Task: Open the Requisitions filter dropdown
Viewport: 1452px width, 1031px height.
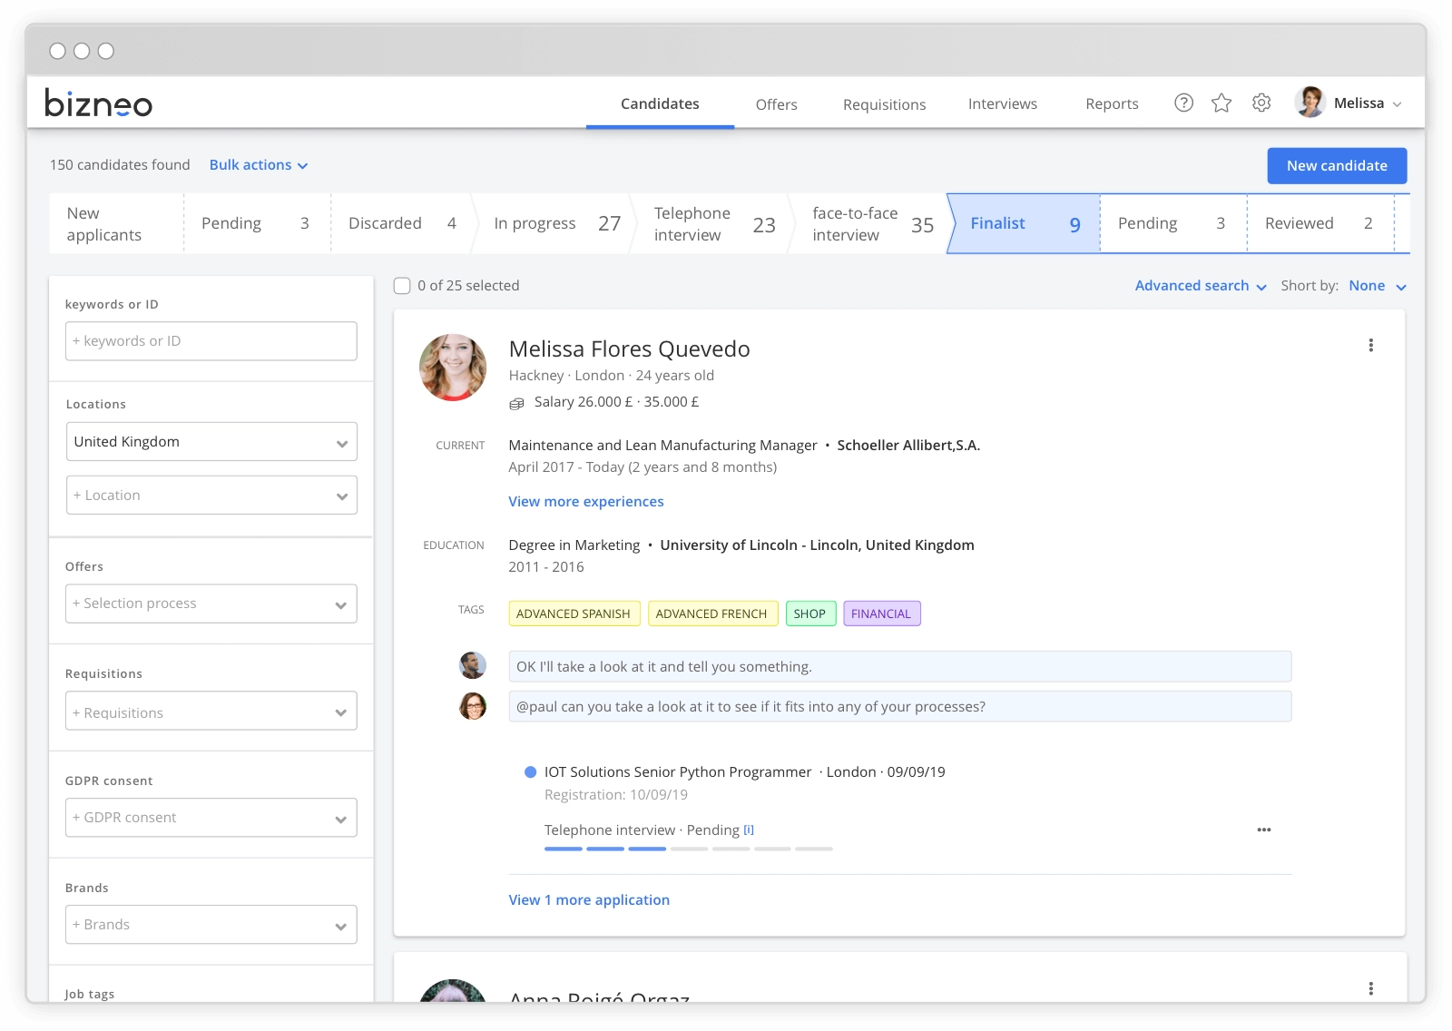Action: pos(211,712)
